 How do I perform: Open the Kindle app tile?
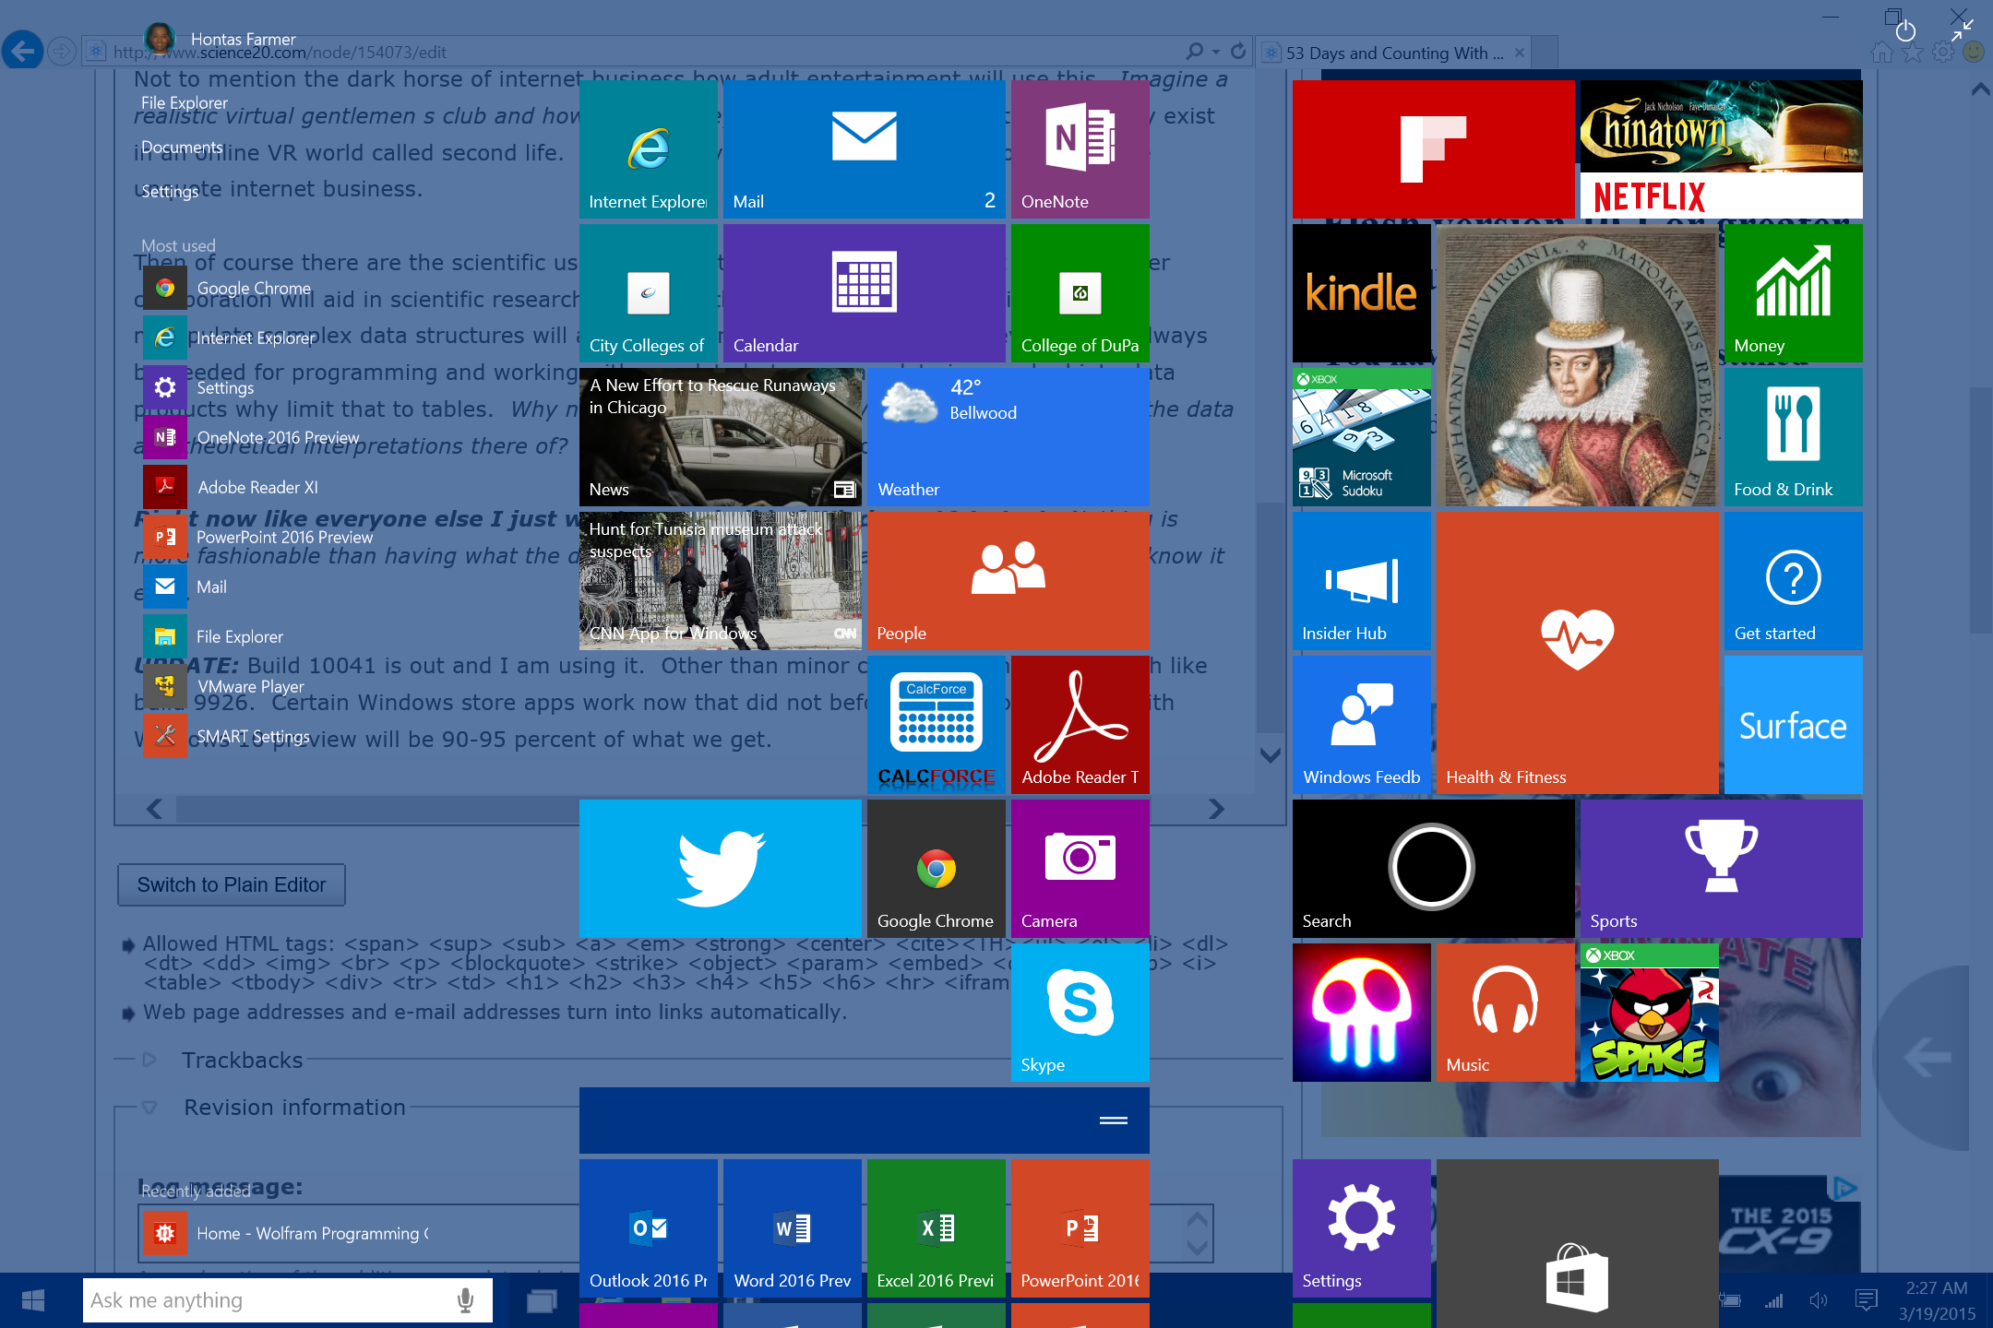(1361, 292)
